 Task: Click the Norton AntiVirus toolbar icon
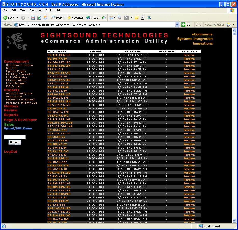click(x=228, y=25)
